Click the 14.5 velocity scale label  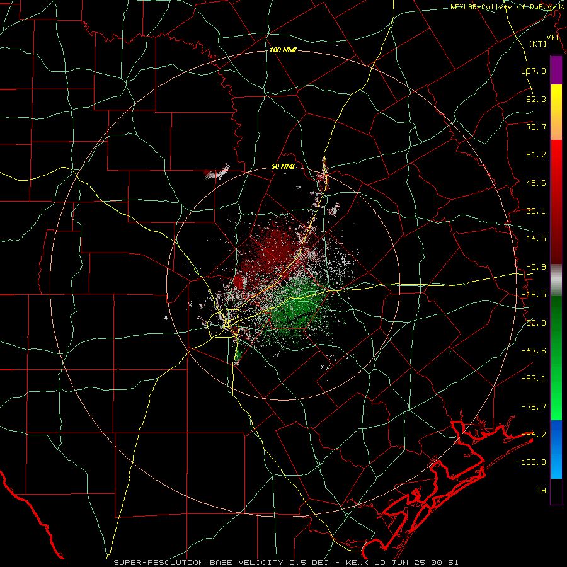[x=536, y=239]
